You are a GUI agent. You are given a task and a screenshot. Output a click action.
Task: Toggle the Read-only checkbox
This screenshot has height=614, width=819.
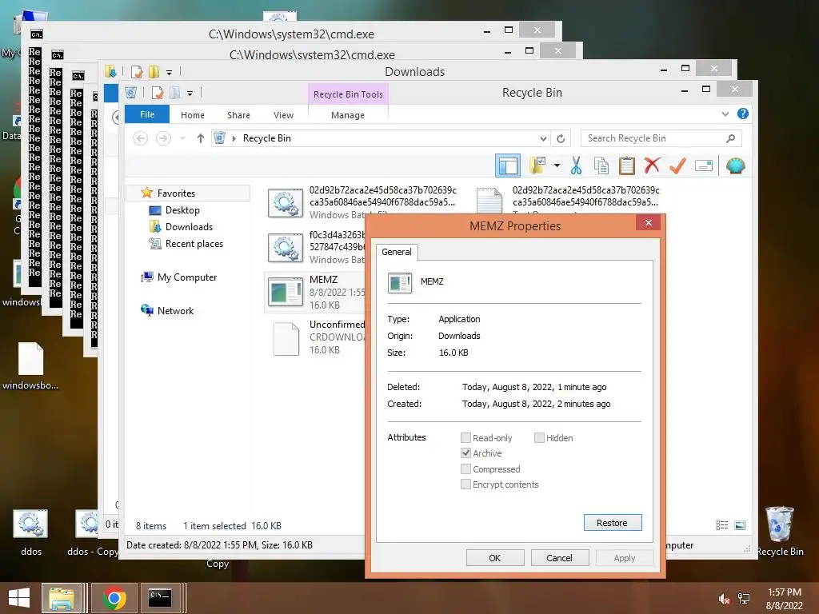tap(465, 437)
